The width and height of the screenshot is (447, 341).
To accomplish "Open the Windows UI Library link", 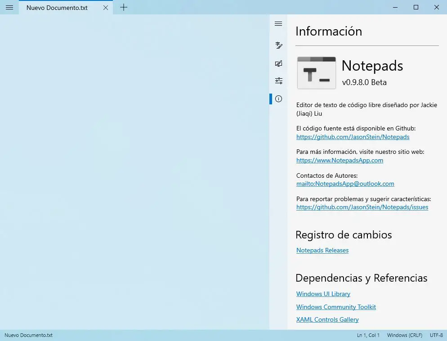I will (323, 294).
